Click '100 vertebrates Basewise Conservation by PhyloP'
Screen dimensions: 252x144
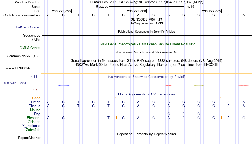point(146,77)
